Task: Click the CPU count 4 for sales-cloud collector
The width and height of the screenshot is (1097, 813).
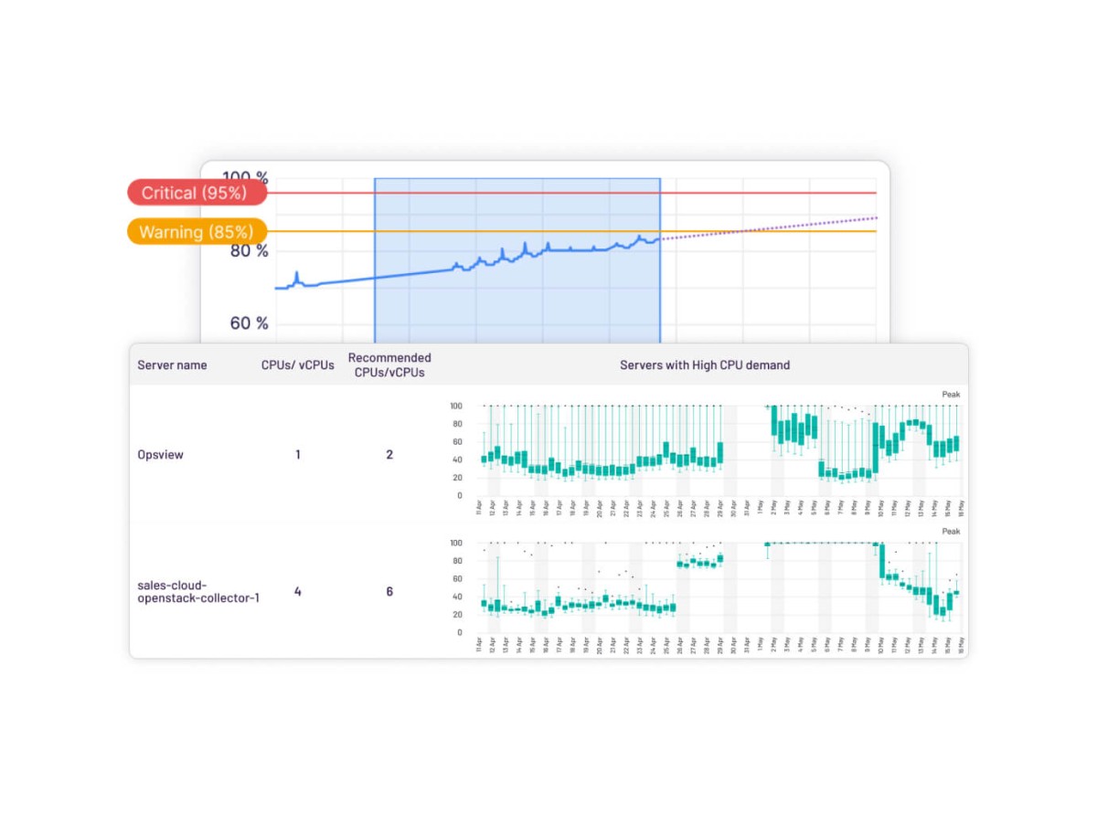Action: click(x=297, y=591)
